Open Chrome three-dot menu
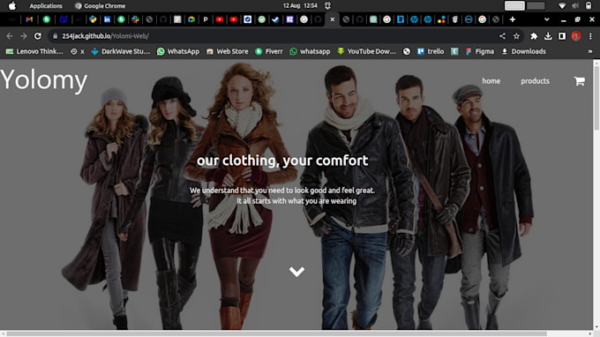 (590, 36)
